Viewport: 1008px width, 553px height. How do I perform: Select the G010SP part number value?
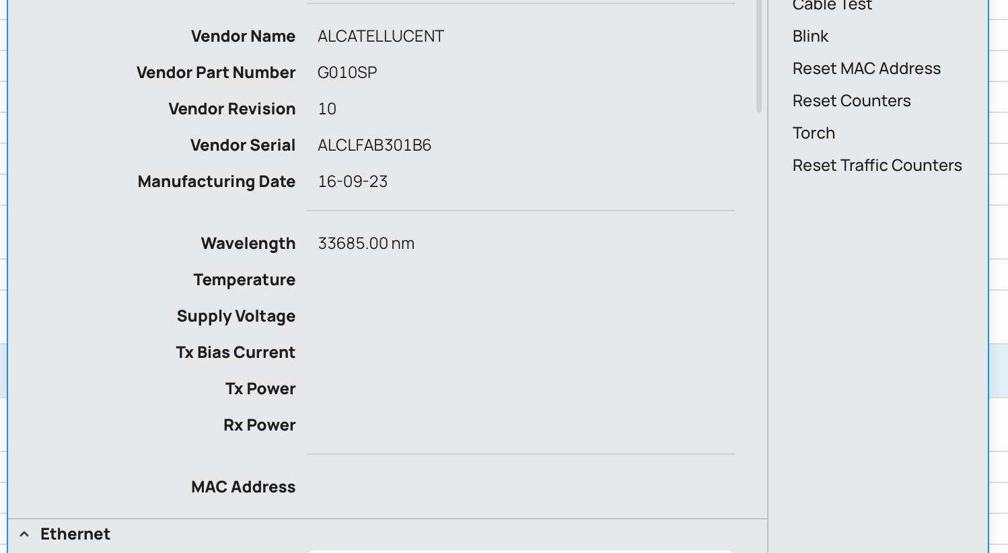coord(347,73)
